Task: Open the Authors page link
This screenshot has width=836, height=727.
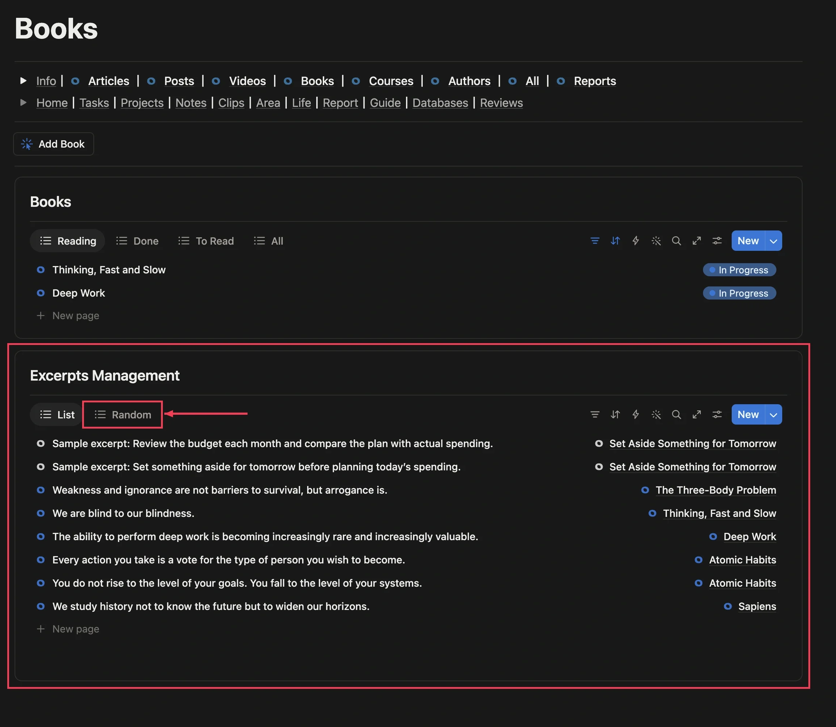Action: tap(469, 81)
